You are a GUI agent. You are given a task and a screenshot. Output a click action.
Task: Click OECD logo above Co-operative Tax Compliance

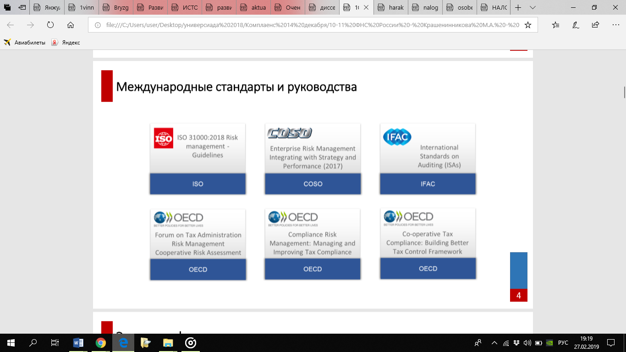[x=408, y=218]
